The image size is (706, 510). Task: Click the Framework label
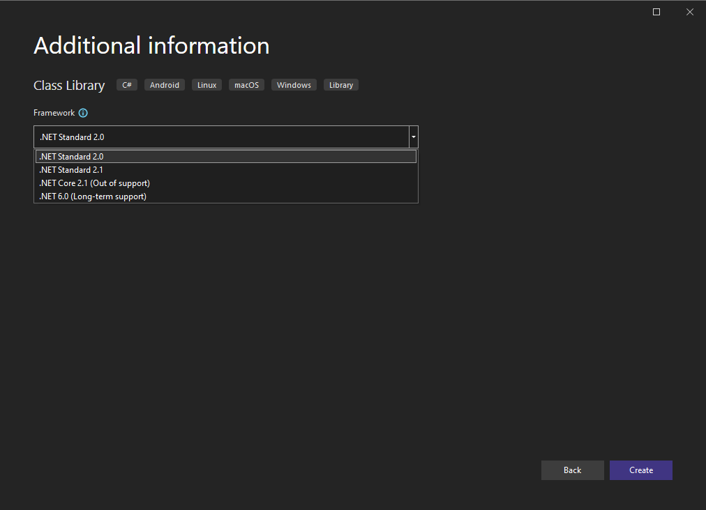click(54, 113)
